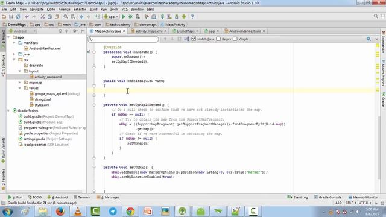Open Chrome from the taskbar
This screenshot has height=217, width=386.
pos(130,212)
